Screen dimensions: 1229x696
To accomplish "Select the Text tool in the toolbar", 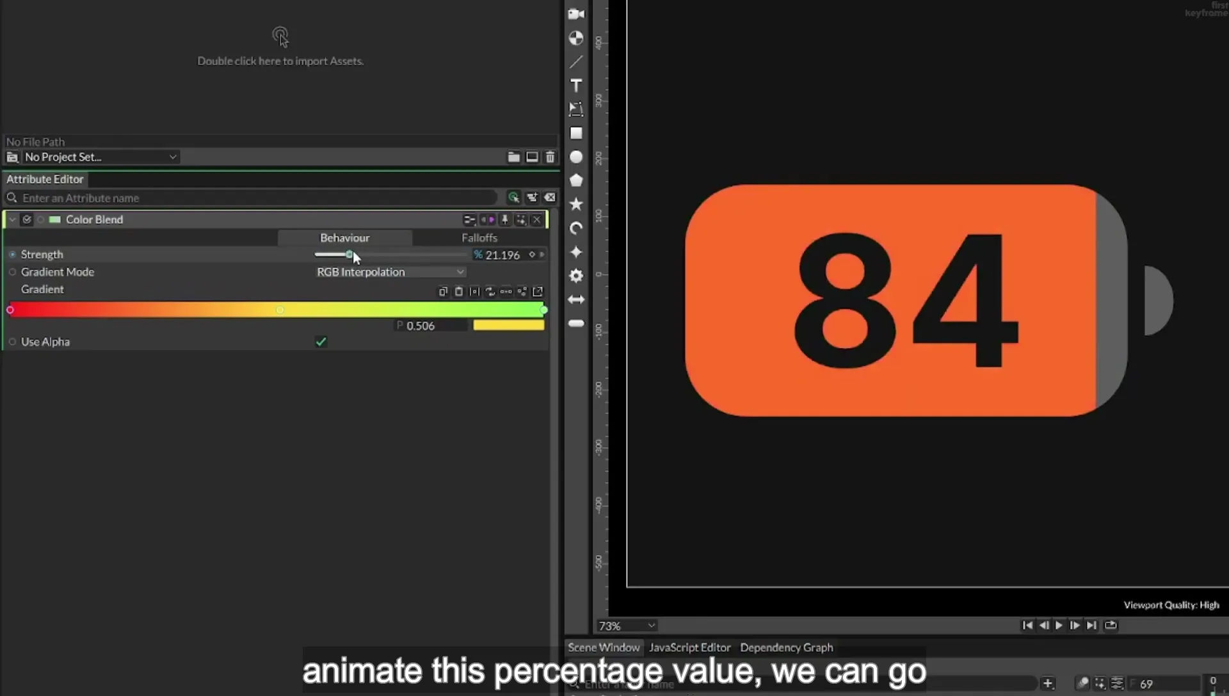I will (576, 86).
